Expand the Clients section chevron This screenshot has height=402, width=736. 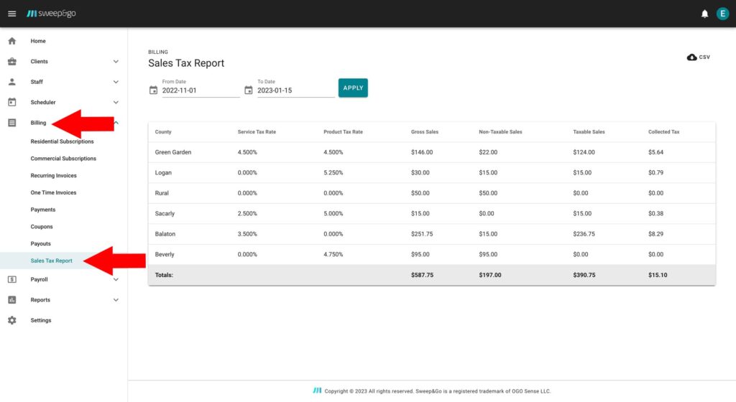(116, 62)
